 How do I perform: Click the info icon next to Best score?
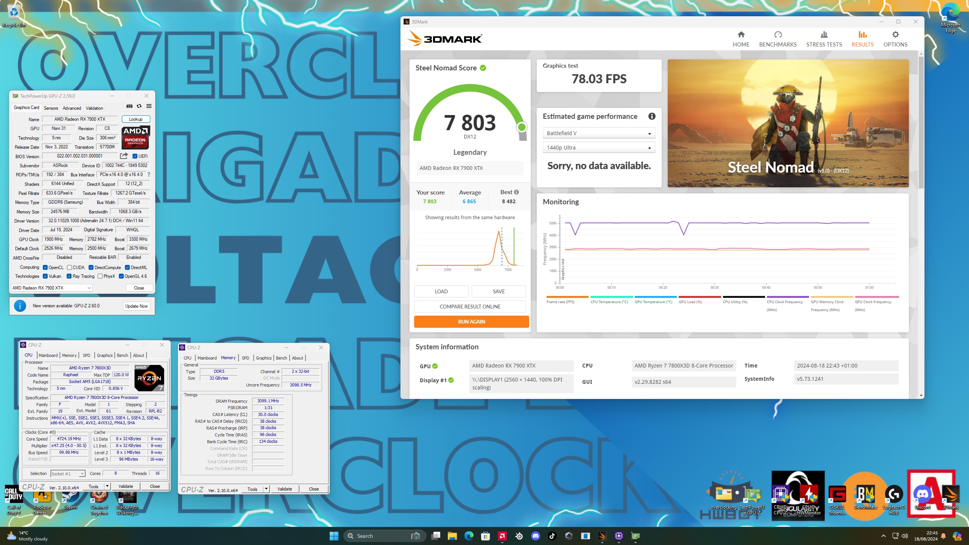click(517, 192)
